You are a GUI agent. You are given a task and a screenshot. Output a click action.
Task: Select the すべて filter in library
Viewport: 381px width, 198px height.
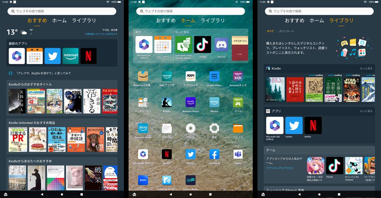(270, 31)
